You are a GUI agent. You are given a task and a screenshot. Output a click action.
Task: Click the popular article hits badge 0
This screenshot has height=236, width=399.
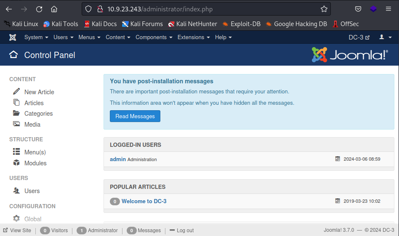[115, 202]
